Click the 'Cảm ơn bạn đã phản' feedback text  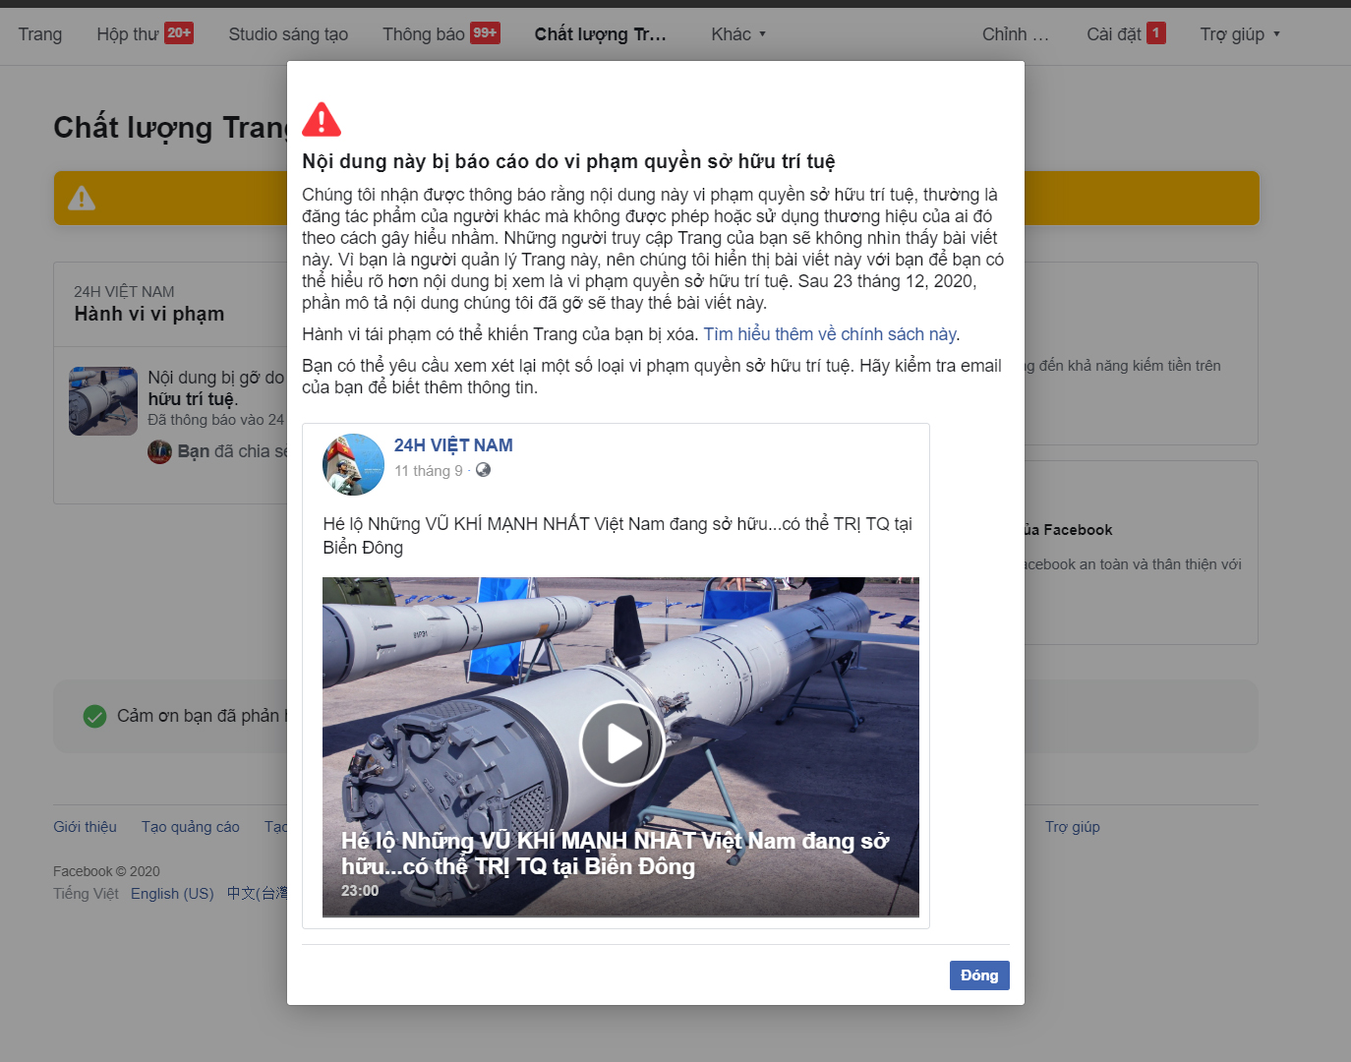(202, 716)
